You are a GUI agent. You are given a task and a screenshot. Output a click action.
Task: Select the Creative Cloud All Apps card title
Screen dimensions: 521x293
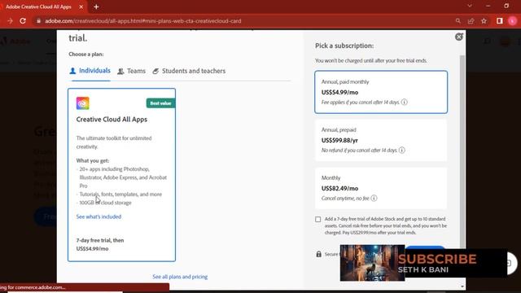coord(112,120)
